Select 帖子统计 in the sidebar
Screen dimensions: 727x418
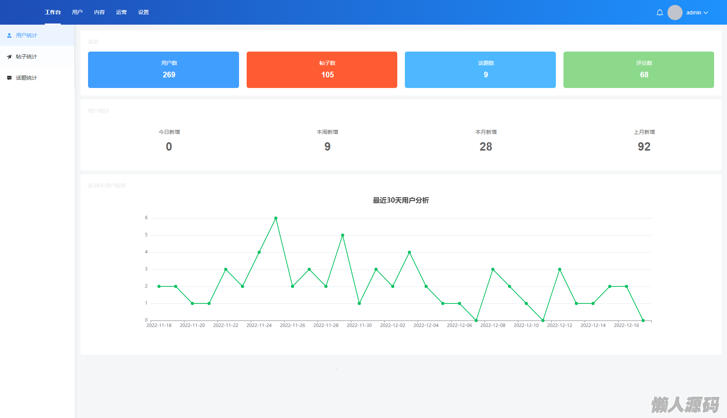(27, 57)
